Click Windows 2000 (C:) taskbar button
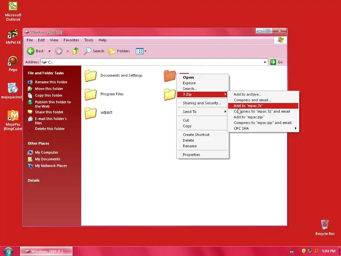 pyautogui.click(x=46, y=251)
